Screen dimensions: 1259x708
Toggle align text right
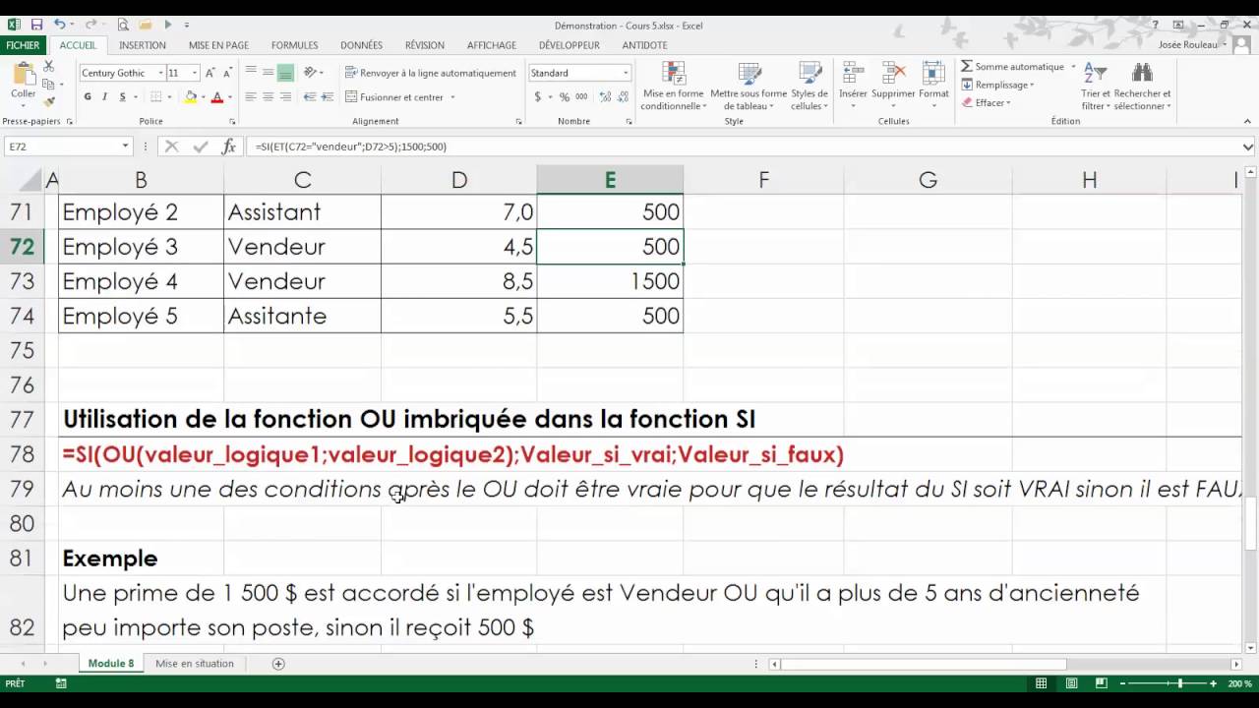[x=285, y=96]
